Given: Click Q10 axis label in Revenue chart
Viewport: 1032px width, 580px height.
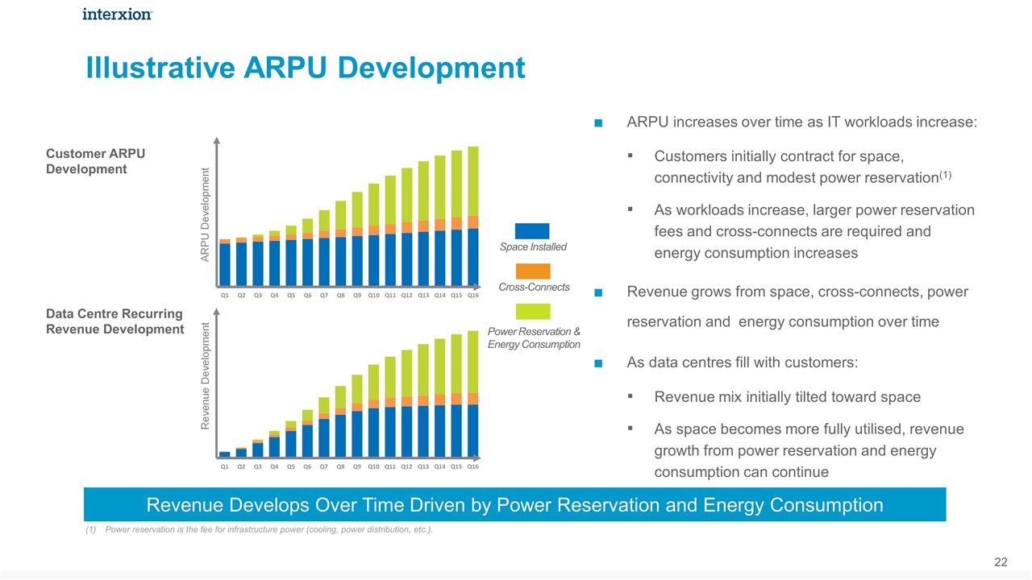Looking at the screenshot, I should pos(373,466).
